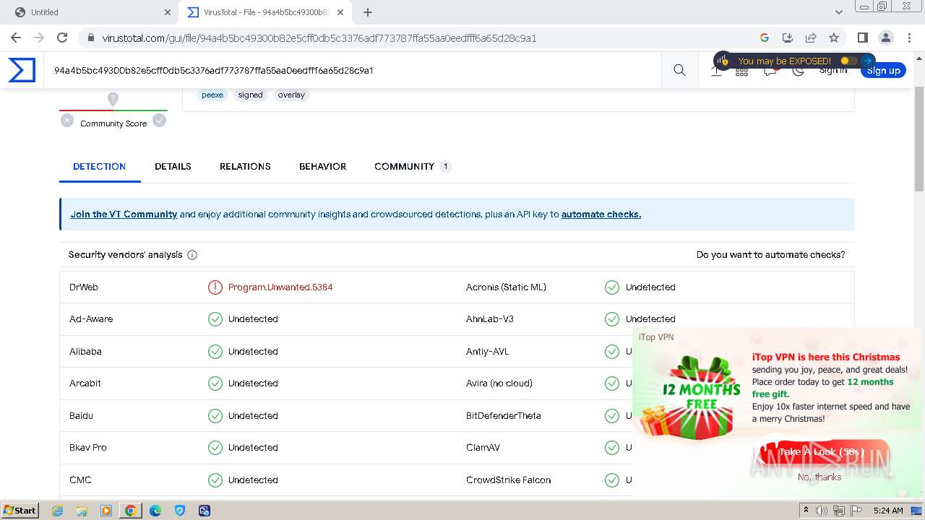Click the VirusTotal logo icon

tap(22, 70)
